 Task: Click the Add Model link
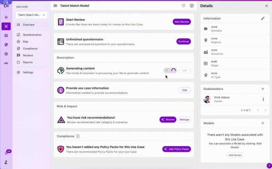(235, 155)
